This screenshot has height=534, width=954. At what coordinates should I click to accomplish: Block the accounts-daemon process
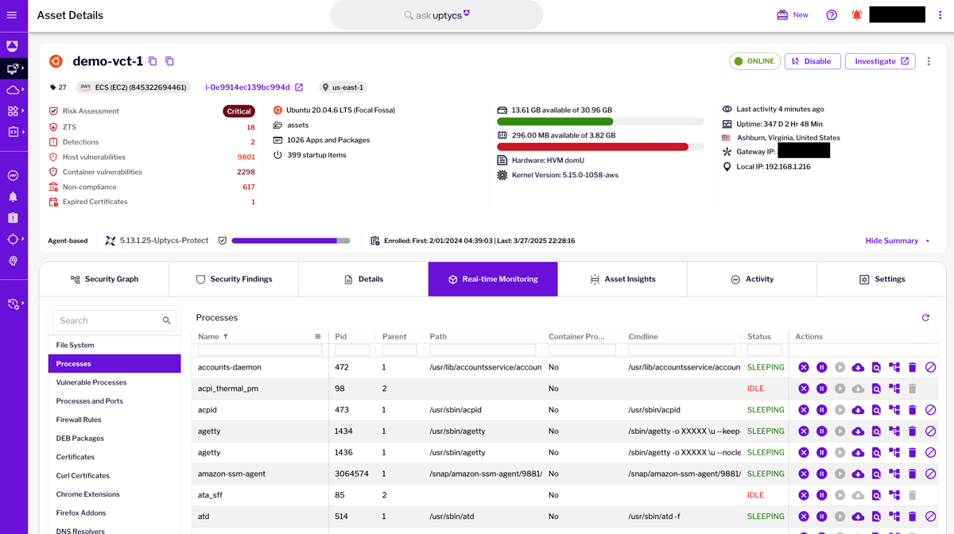point(931,367)
